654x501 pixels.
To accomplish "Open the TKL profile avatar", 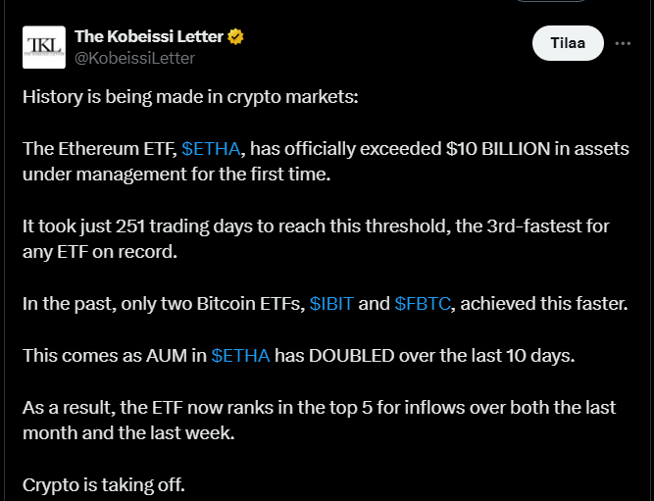I will [x=44, y=46].
